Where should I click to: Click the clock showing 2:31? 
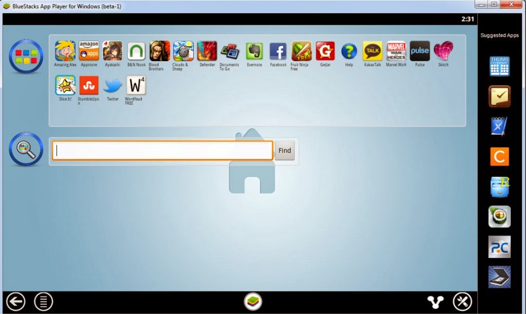(x=467, y=19)
